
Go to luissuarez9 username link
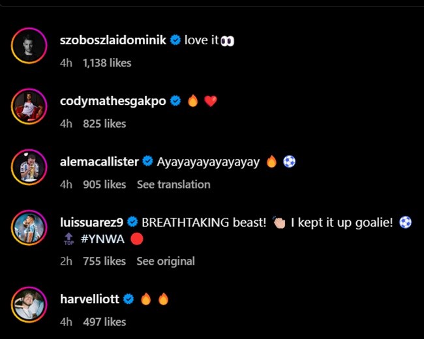click(91, 222)
